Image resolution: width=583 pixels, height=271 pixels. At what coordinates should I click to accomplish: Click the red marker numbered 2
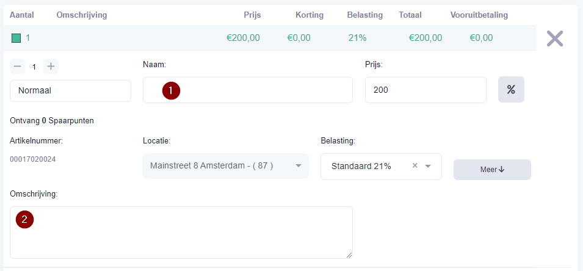pyautogui.click(x=24, y=219)
